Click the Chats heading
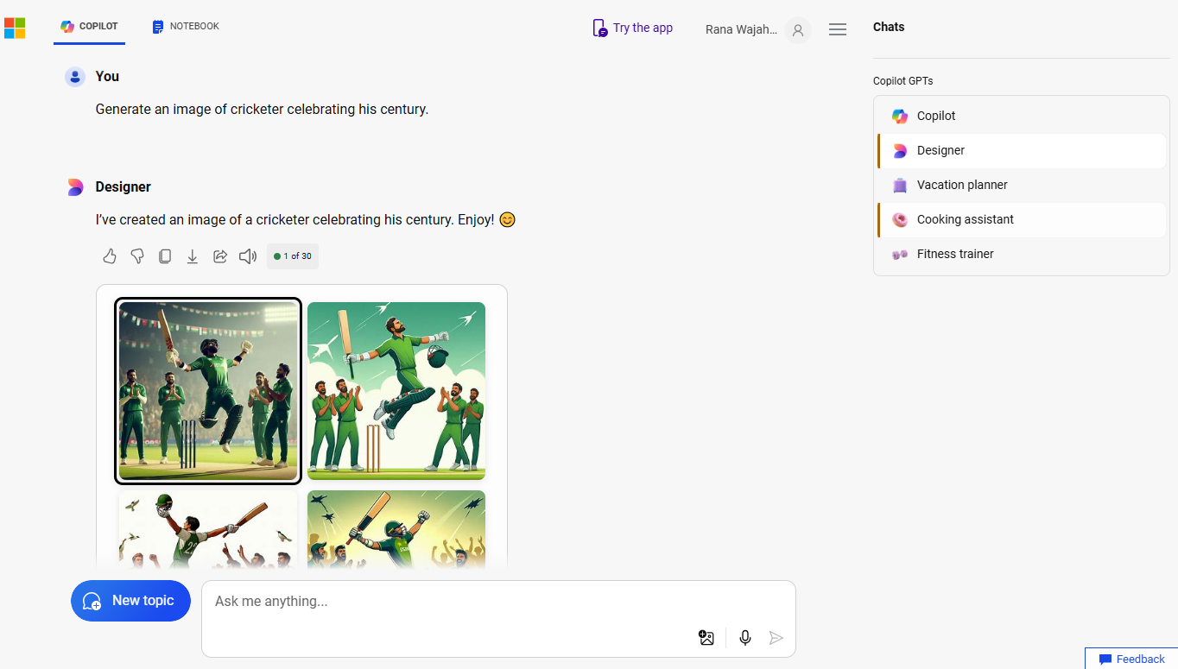The width and height of the screenshot is (1178, 669). coord(889,27)
